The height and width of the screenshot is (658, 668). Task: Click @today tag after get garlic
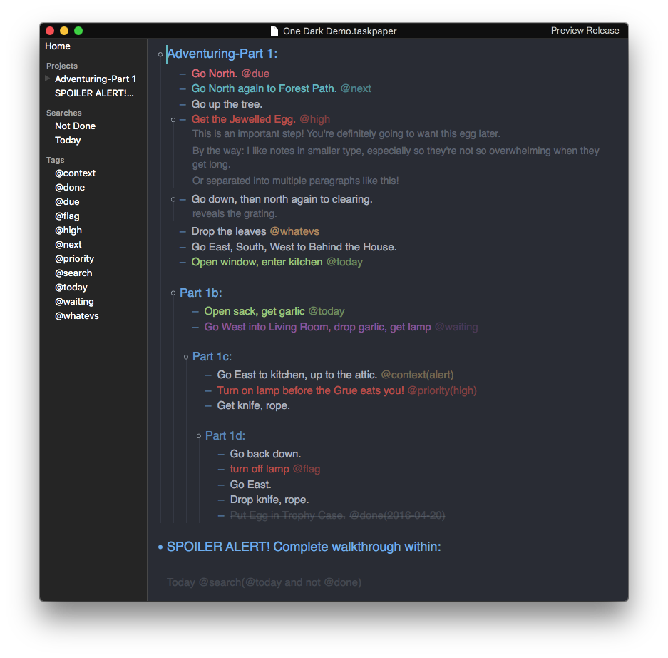pos(327,311)
